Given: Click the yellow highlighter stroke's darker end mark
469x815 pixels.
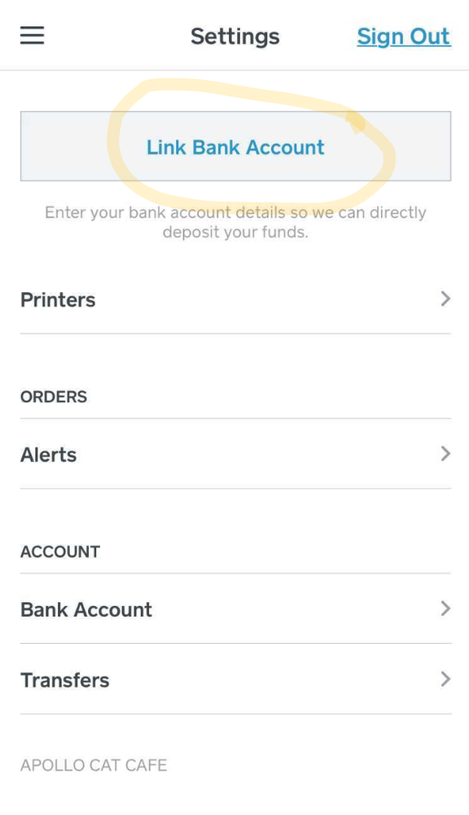Looking at the screenshot, I should pyautogui.click(x=356, y=122).
